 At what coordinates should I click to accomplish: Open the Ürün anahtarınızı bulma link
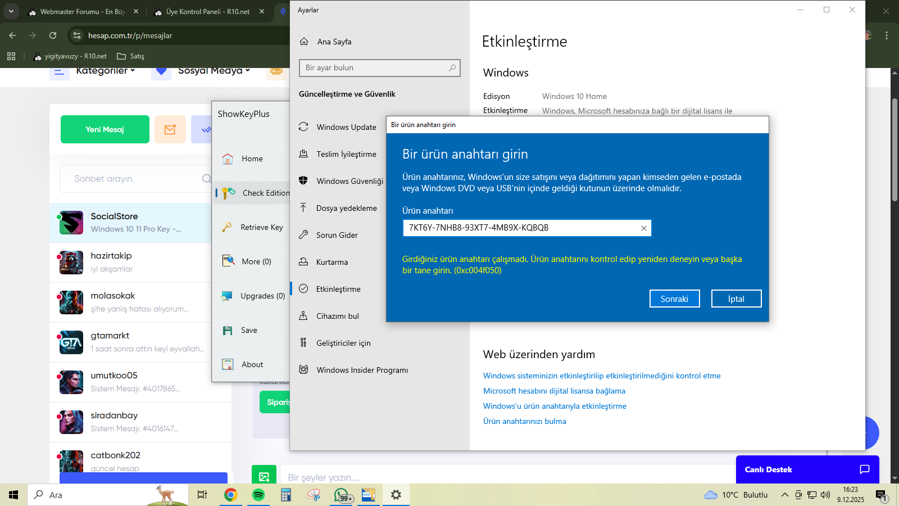pyautogui.click(x=525, y=422)
